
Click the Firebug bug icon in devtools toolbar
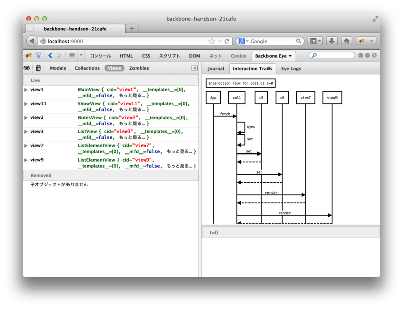click(x=28, y=55)
